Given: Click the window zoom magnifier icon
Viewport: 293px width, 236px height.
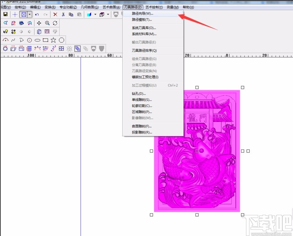Looking at the screenshot, I should (5, 23).
